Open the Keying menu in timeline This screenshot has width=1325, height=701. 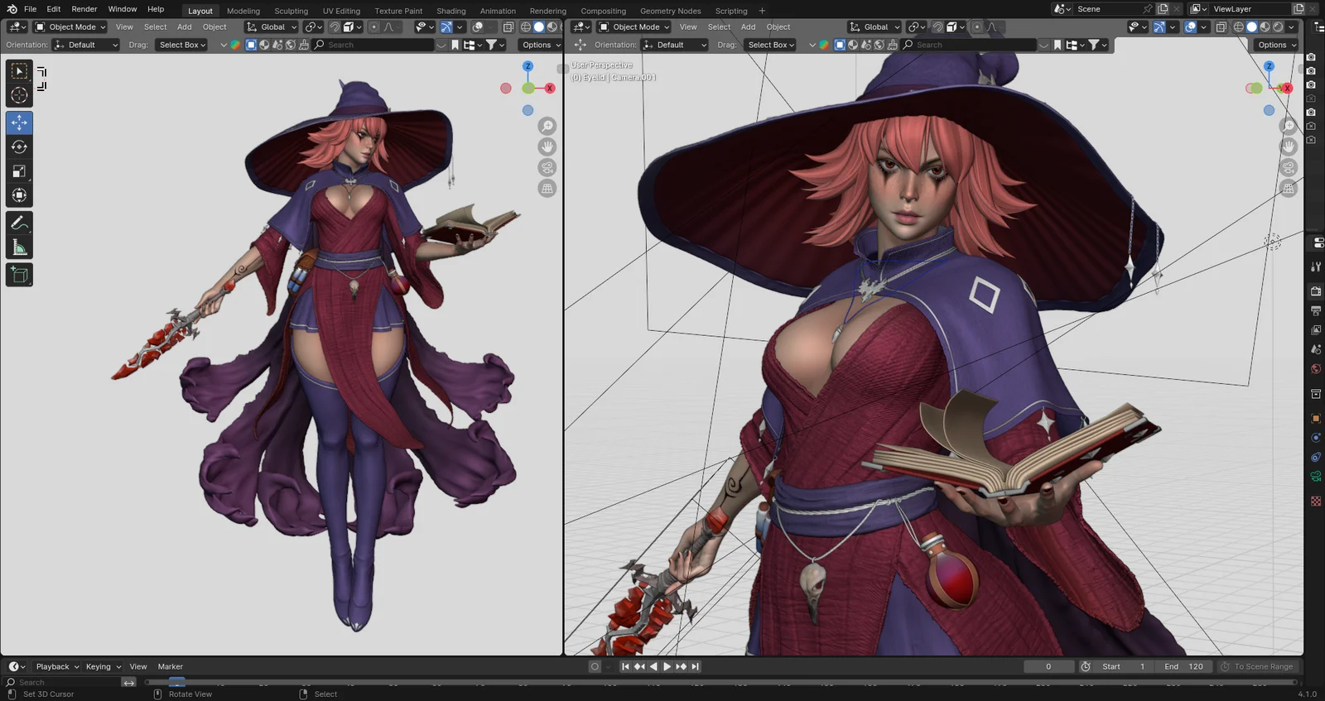[103, 666]
